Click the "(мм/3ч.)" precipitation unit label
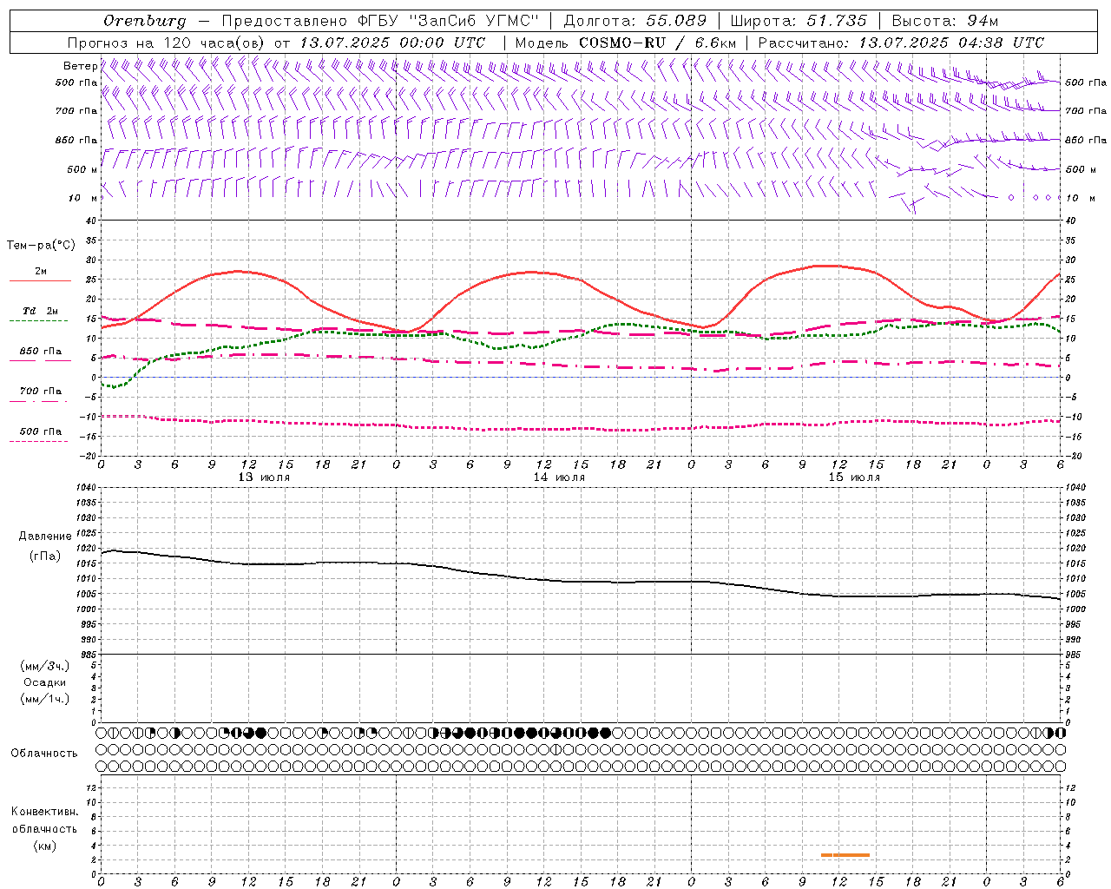The width and height of the screenshot is (1111, 889). tap(45, 666)
